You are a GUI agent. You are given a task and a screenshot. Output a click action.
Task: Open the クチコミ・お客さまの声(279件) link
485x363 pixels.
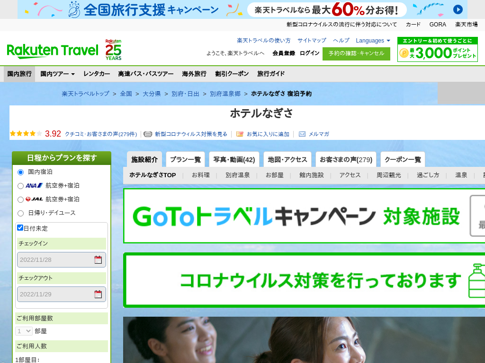tap(101, 134)
